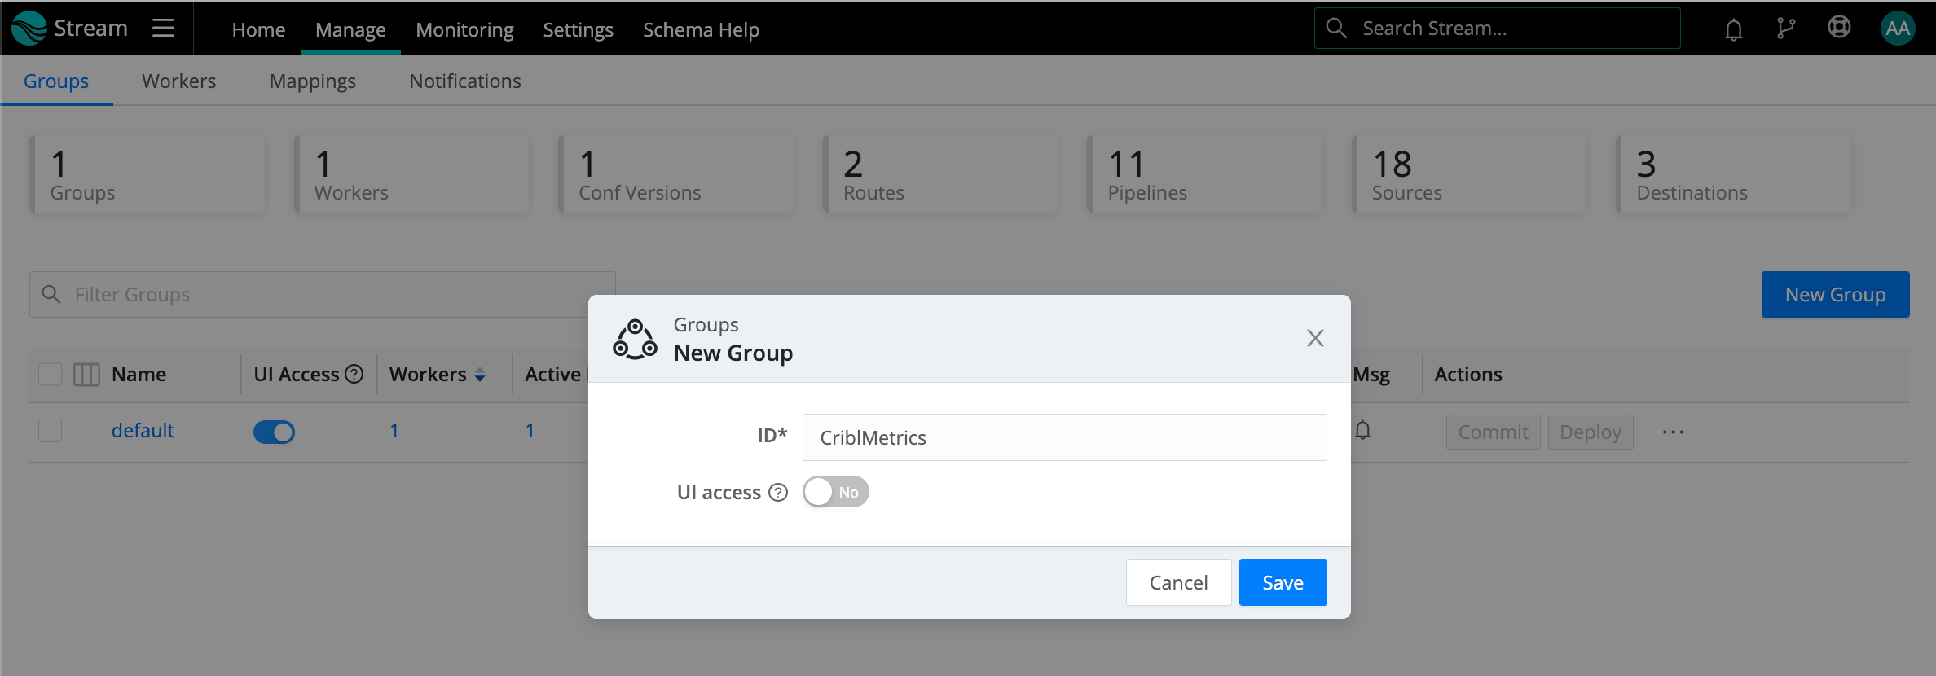Click the 1 Conf Versions summary card
Screen dimensions: 1936x676
(676, 174)
